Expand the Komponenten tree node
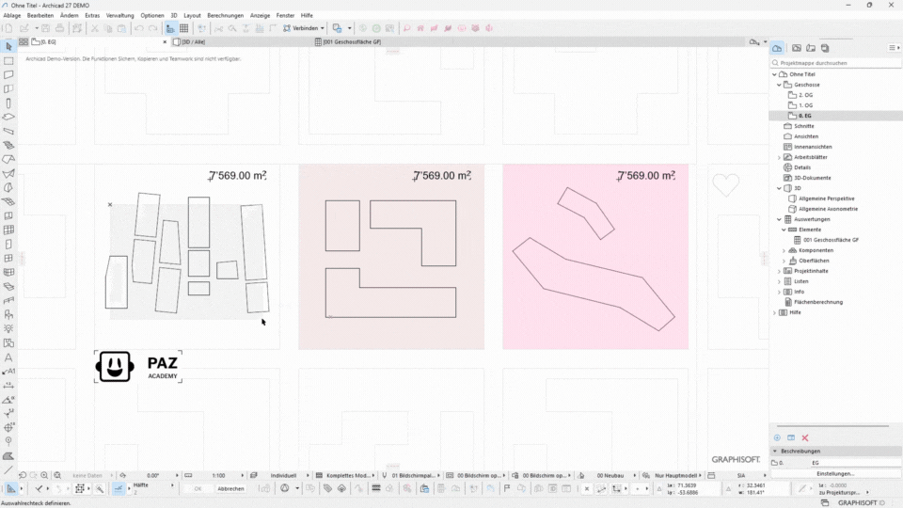 click(784, 250)
